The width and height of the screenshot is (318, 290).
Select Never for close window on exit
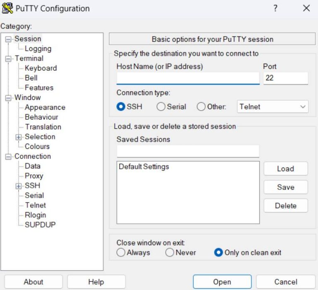[169, 252]
